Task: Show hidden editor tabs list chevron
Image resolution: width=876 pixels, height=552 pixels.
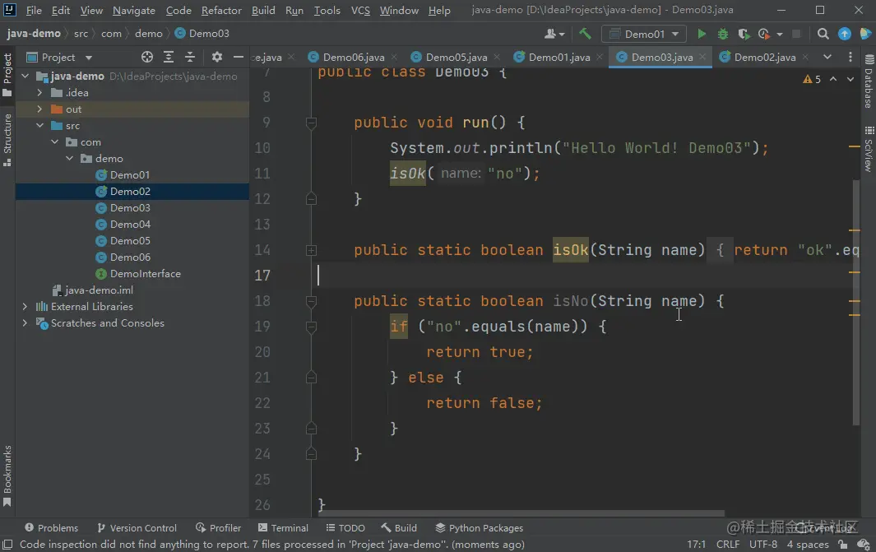Action: click(x=827, y=57)
